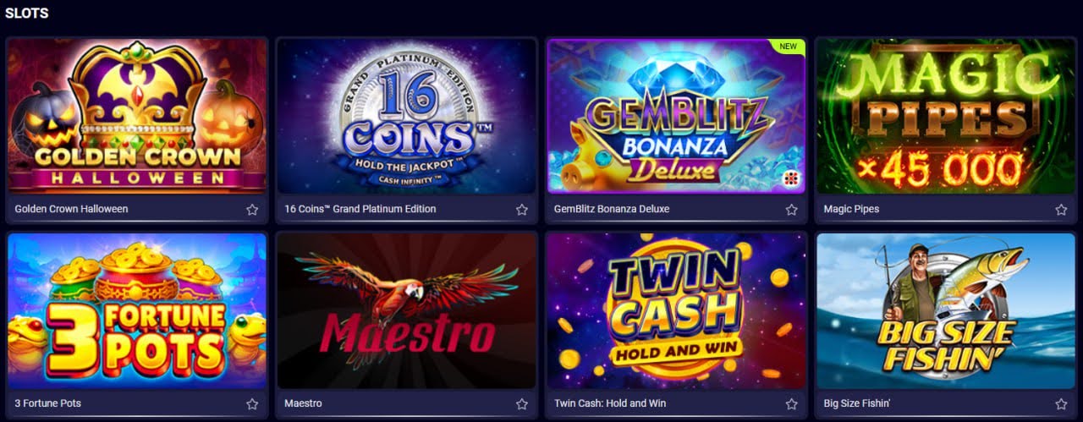The image size is (1083, 422).
Task: Add Big Size Fishin' to favorites
Action: (x=1061, y=403)
